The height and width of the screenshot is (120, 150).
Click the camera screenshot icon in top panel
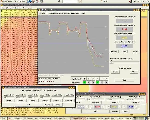[59, 1]
